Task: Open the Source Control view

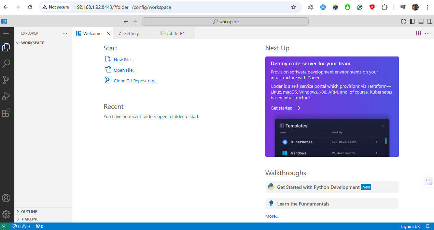Action: (6, 80)
